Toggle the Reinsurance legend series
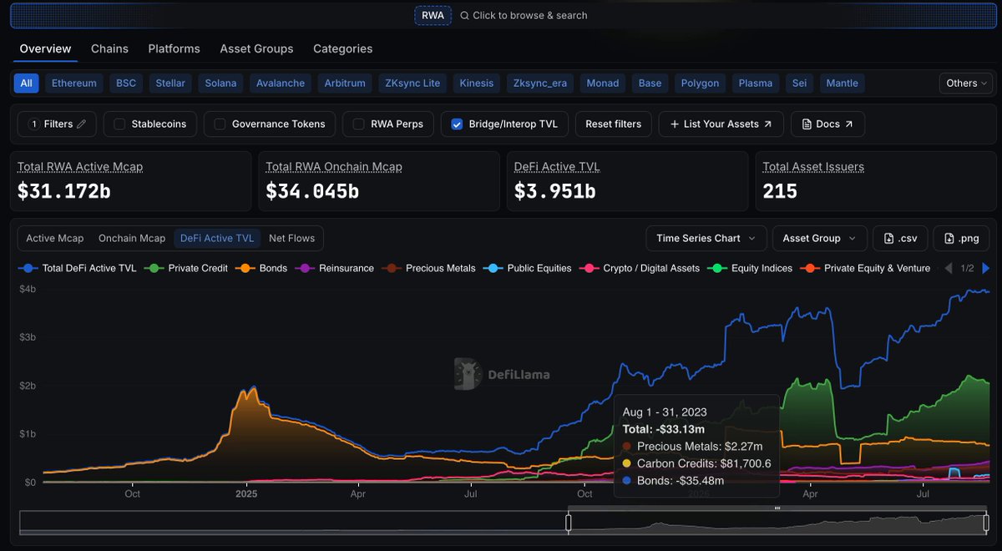 point(334,268)
